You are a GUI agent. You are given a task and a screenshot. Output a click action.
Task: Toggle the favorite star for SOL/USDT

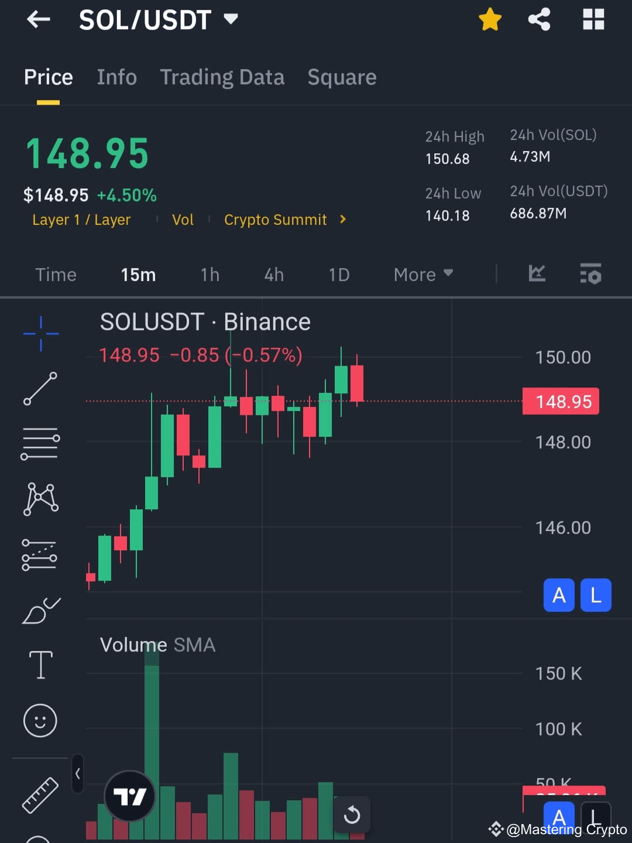(x=489, y=19)
